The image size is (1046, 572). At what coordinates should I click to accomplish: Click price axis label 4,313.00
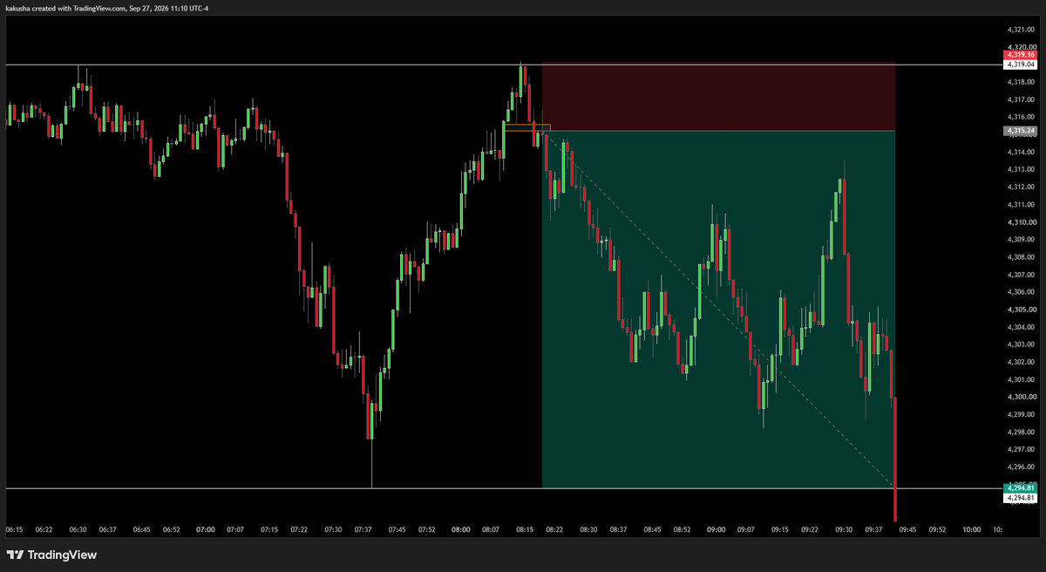1020,169
